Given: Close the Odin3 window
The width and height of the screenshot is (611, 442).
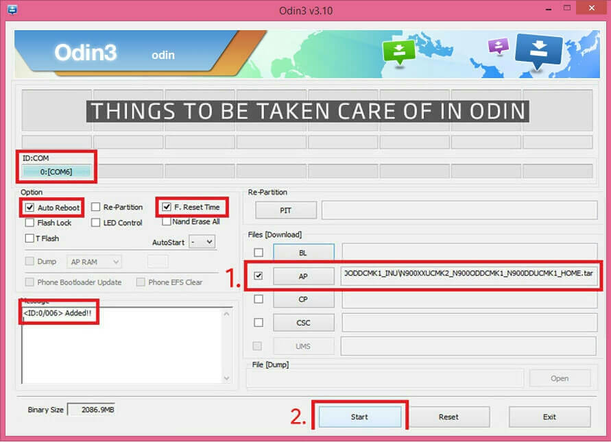Looking at the screenshot, I should 592,8.
